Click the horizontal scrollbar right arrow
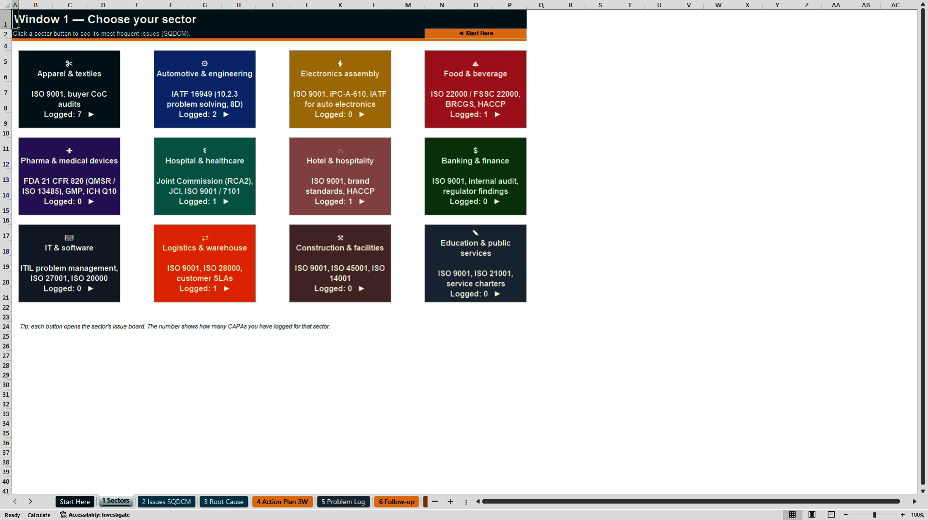 pyautogui.click(x=914, y=502)
